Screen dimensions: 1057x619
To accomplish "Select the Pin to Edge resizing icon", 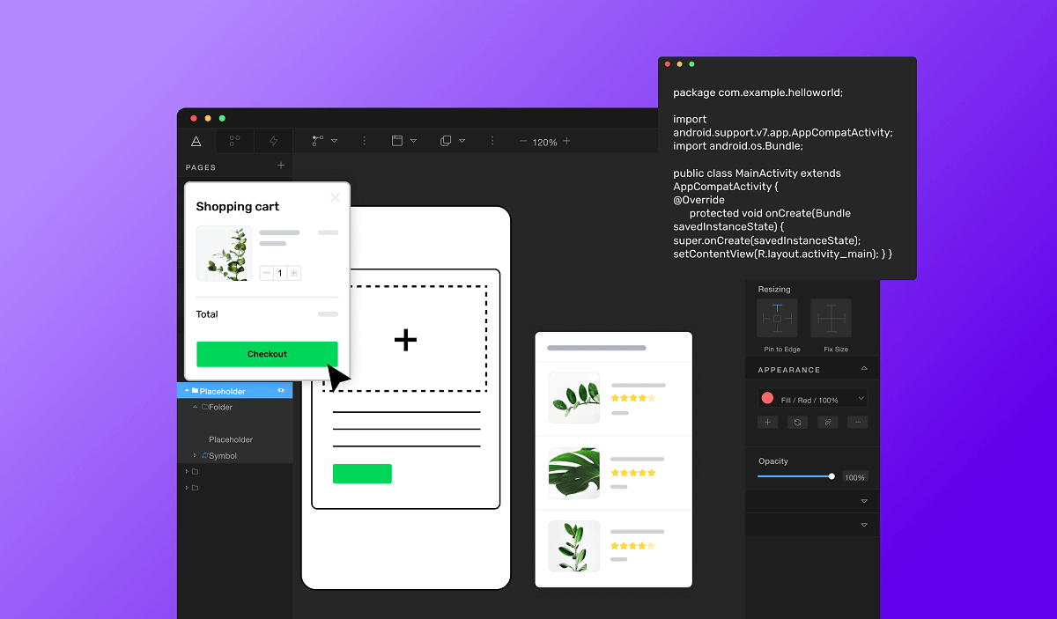I will point(777,318).
